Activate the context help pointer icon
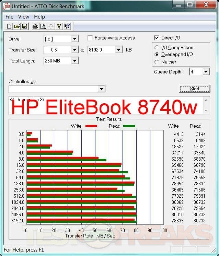 click(x=67, y=26)
